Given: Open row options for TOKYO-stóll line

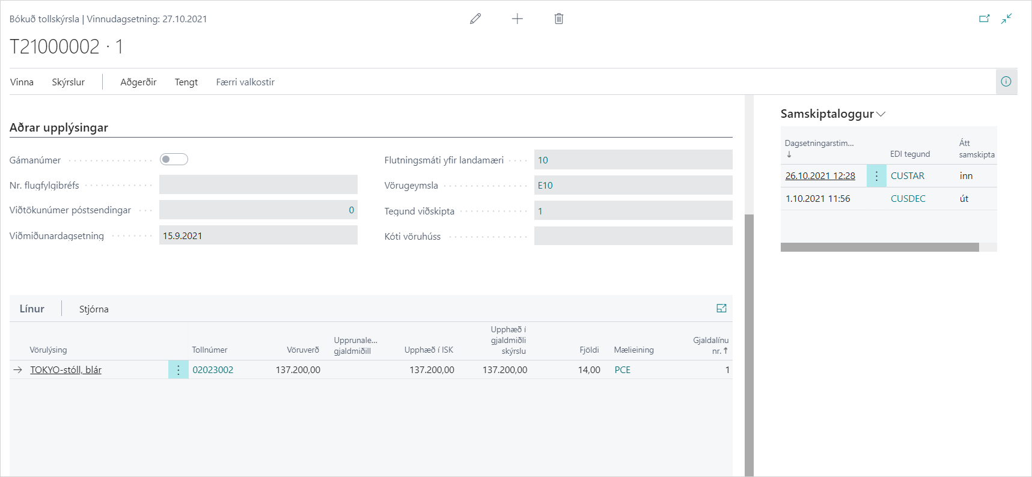Looking at the screenshot, I should pyautogui.click(x=179, y=369).
